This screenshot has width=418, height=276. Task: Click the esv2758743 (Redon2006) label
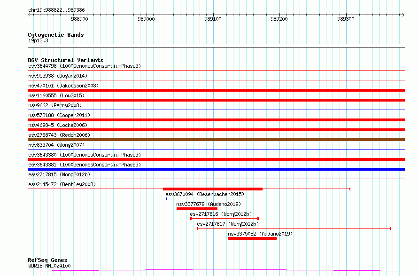pyautogui.click(x=59, y=135)
